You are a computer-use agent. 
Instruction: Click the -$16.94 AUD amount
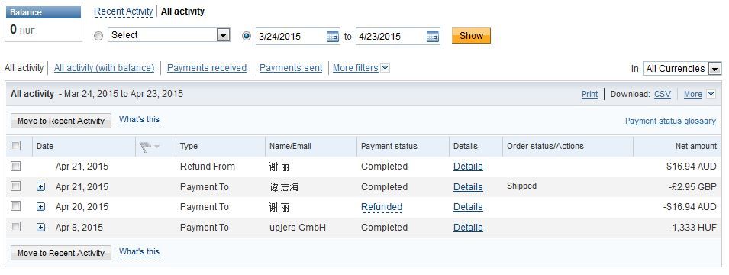[x=690, y=207]
